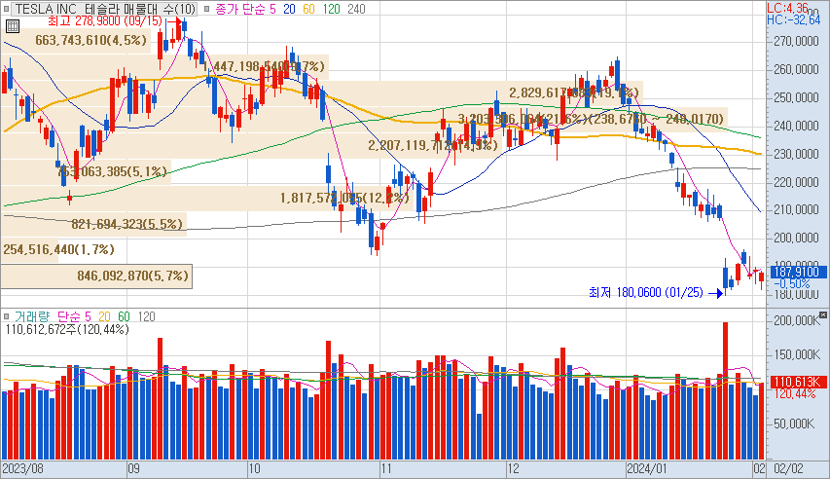The height and width of the screenshot is (479, 830).
Task: Click the 260,0000 price axis label
Action: [796, 69]
